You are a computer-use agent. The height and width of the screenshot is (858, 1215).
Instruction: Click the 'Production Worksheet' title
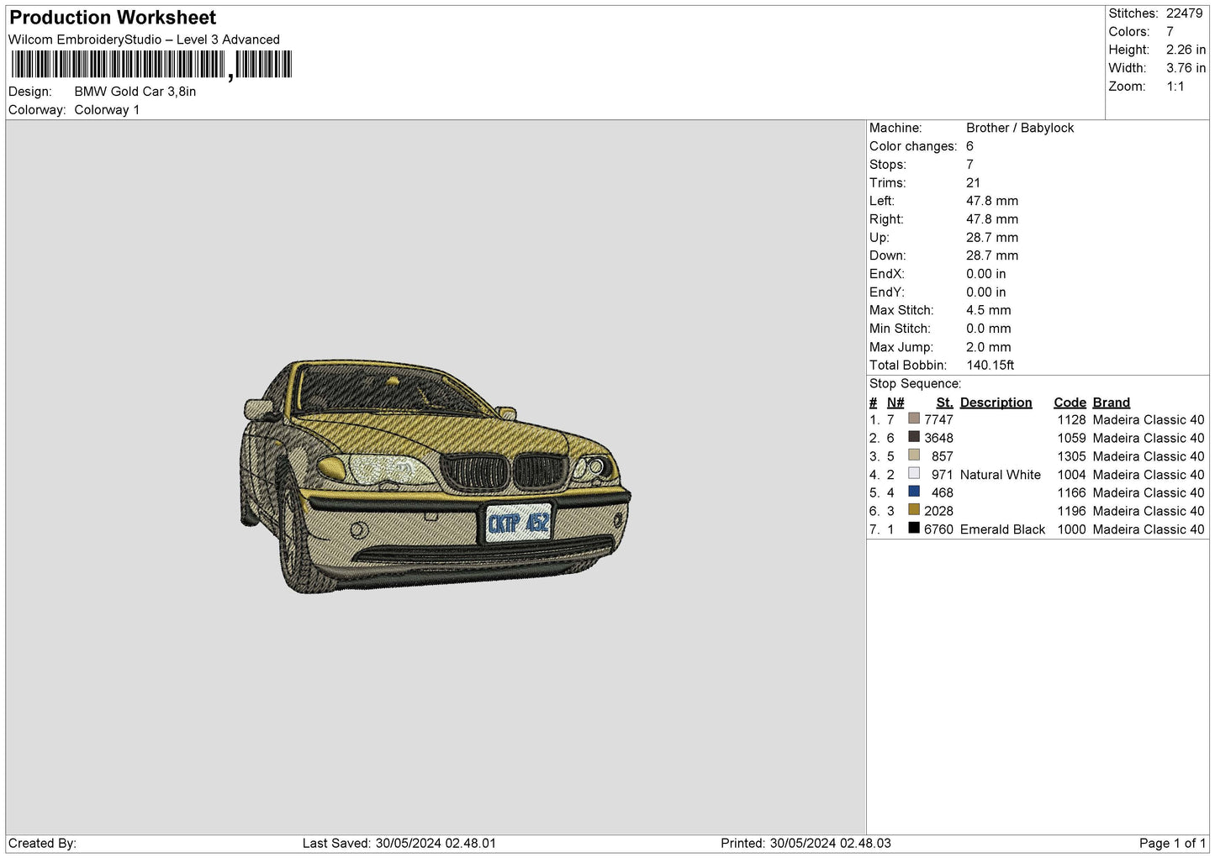(113, 18)
